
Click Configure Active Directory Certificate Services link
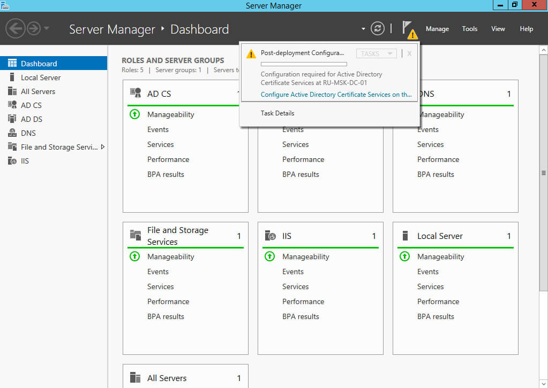(336, 95)
